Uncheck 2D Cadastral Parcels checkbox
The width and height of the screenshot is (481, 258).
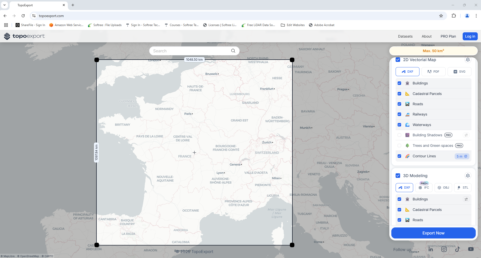pyautogui.click(x=399, y=94)
